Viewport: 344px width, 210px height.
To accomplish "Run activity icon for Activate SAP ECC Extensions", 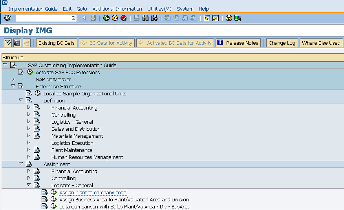I will pos(30,72).
